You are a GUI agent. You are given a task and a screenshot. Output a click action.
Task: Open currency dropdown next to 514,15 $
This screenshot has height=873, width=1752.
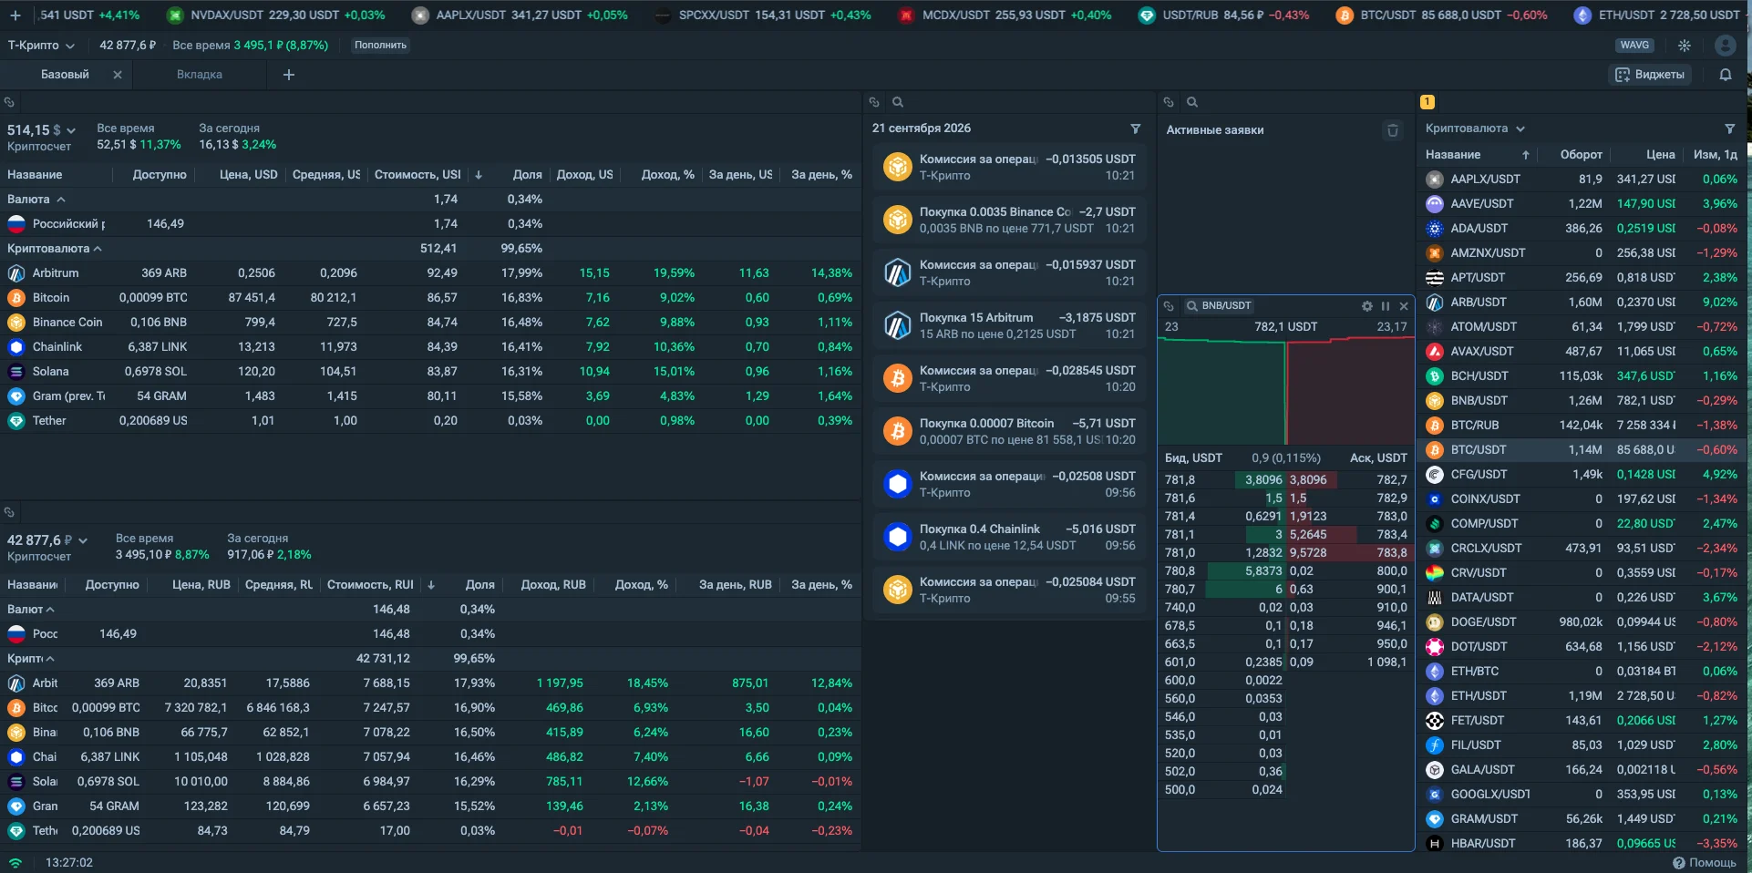[x=71, y=131]
